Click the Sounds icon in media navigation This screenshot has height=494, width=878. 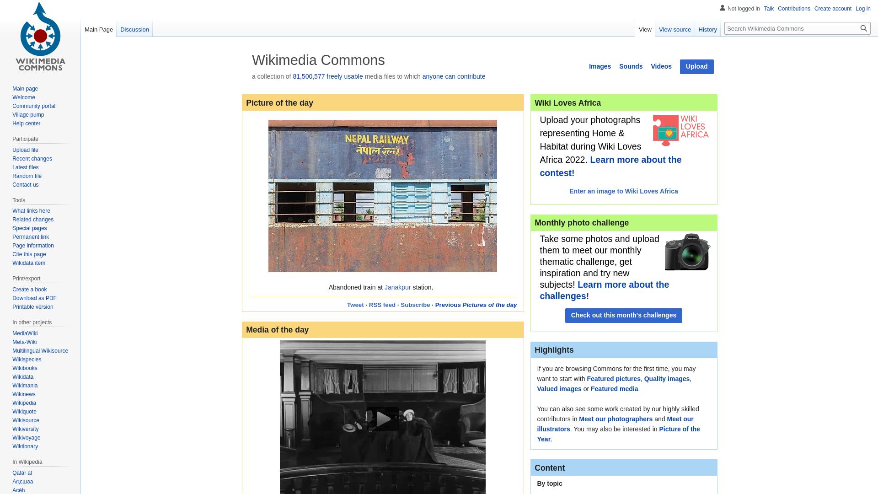click(x=631, y=66)
